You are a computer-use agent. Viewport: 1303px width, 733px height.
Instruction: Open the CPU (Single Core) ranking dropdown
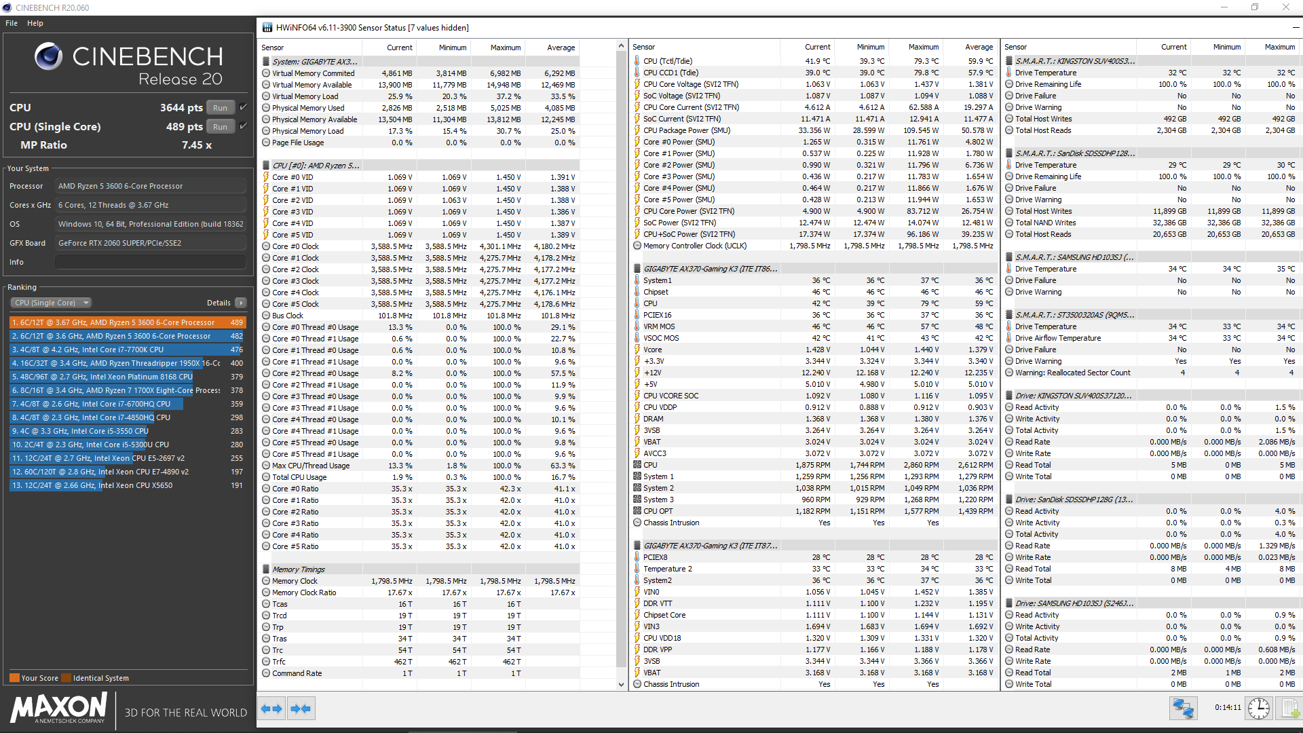tap(51, 303)
